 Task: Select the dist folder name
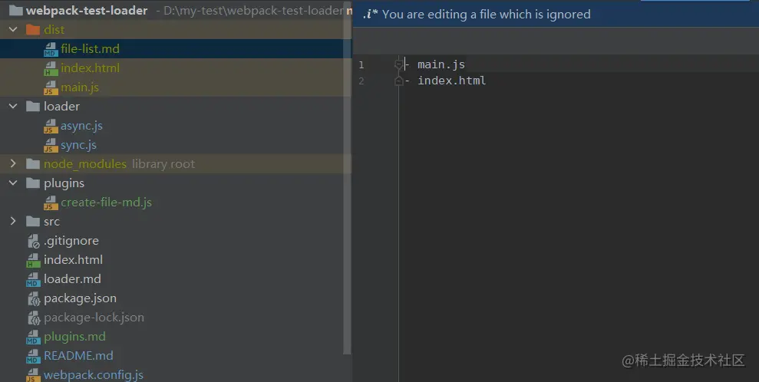point(54,29)
